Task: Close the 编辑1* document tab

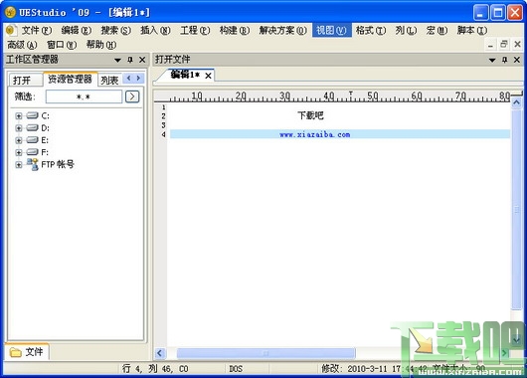Action: 209,76
